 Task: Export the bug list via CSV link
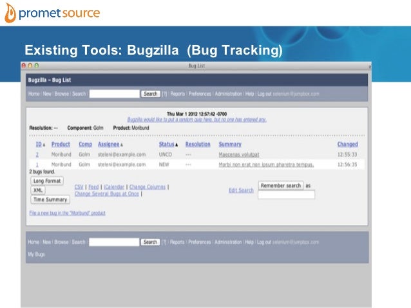[x=79, y=187]
